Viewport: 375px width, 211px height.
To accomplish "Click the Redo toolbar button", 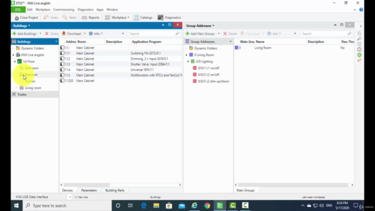I will (69, 18).
